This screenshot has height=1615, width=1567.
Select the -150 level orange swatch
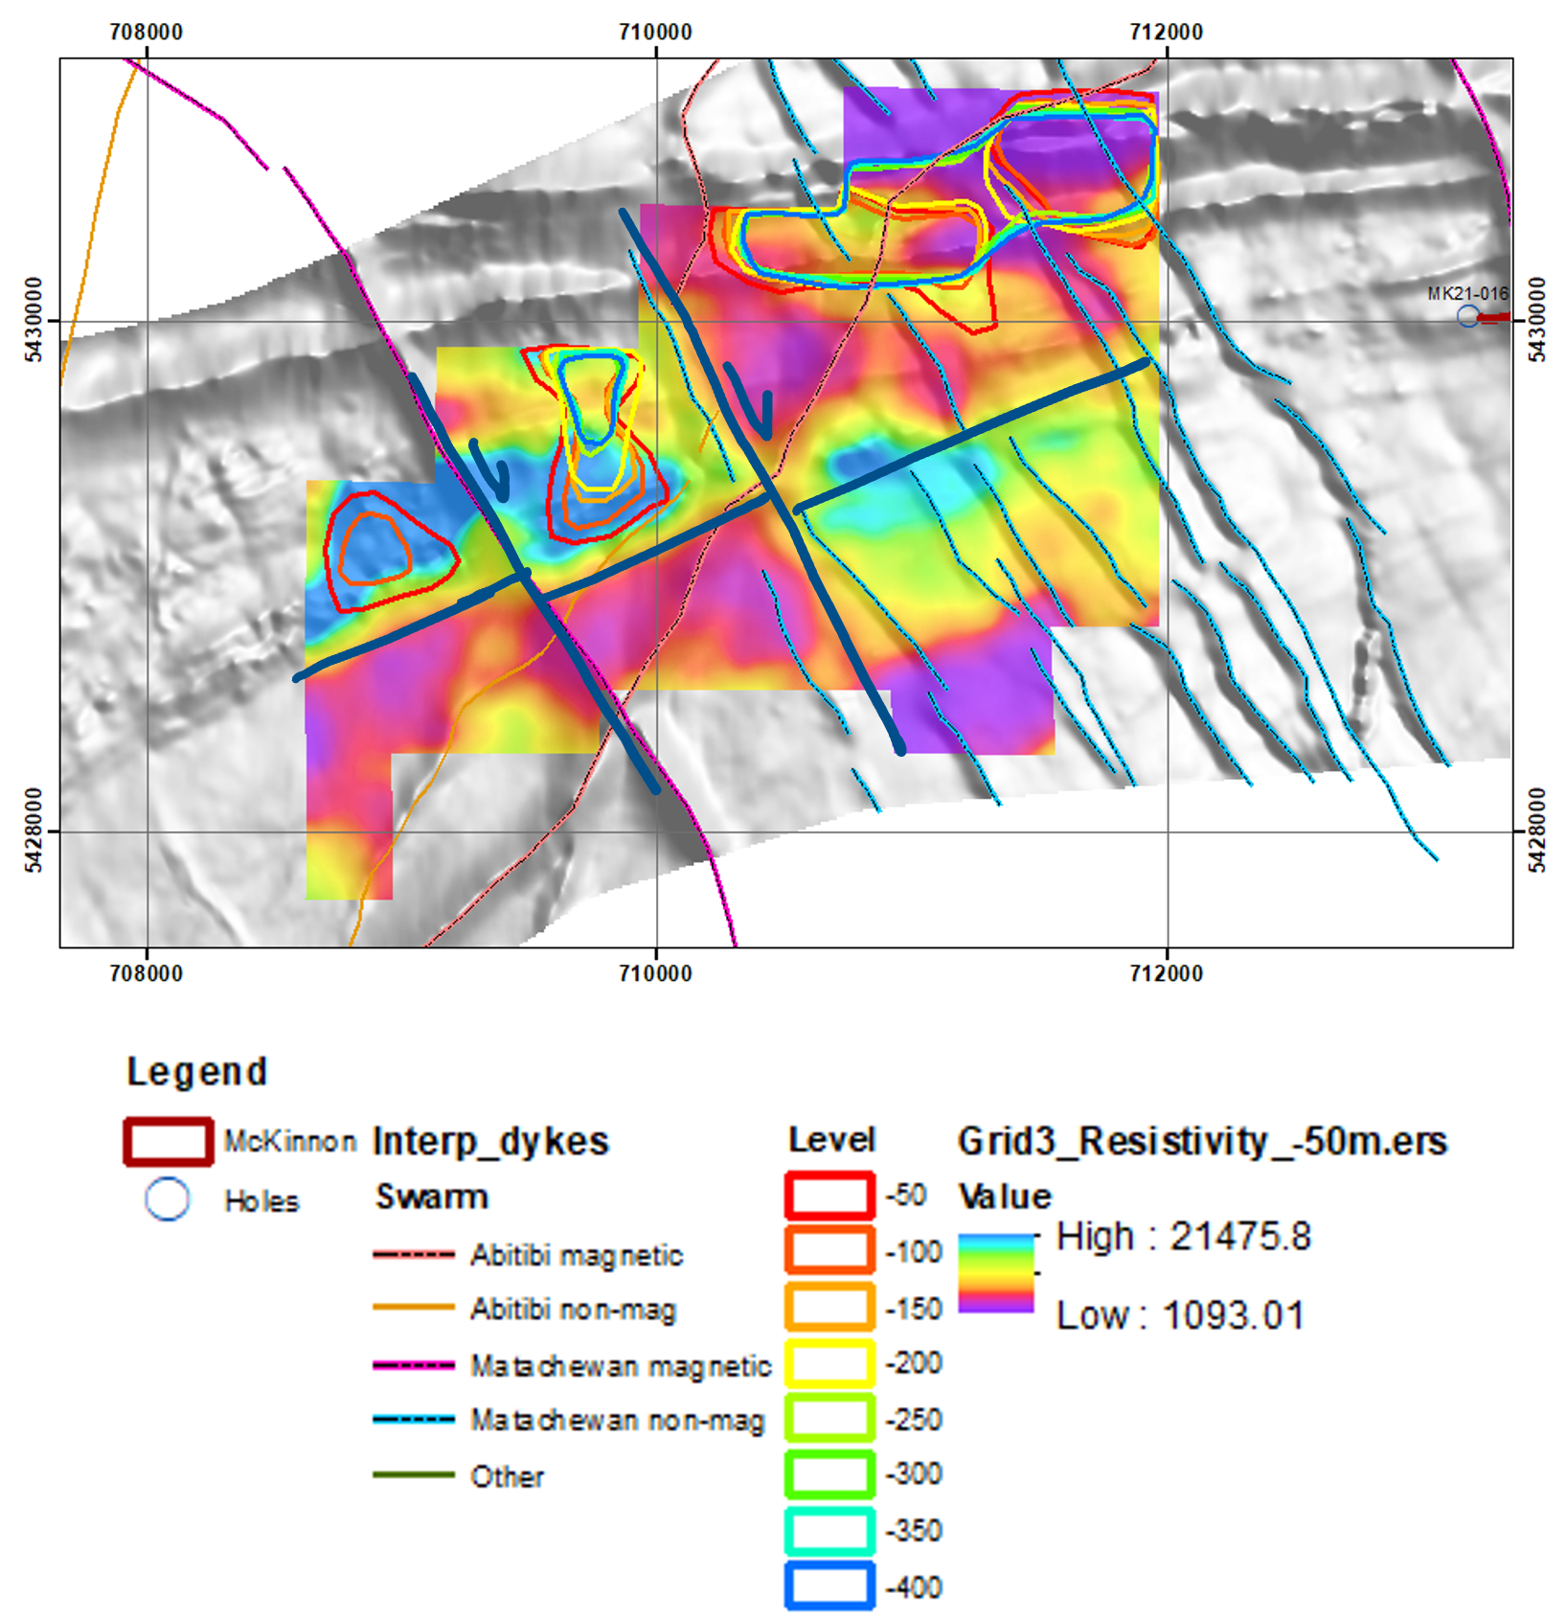[x=829, y=1308]
